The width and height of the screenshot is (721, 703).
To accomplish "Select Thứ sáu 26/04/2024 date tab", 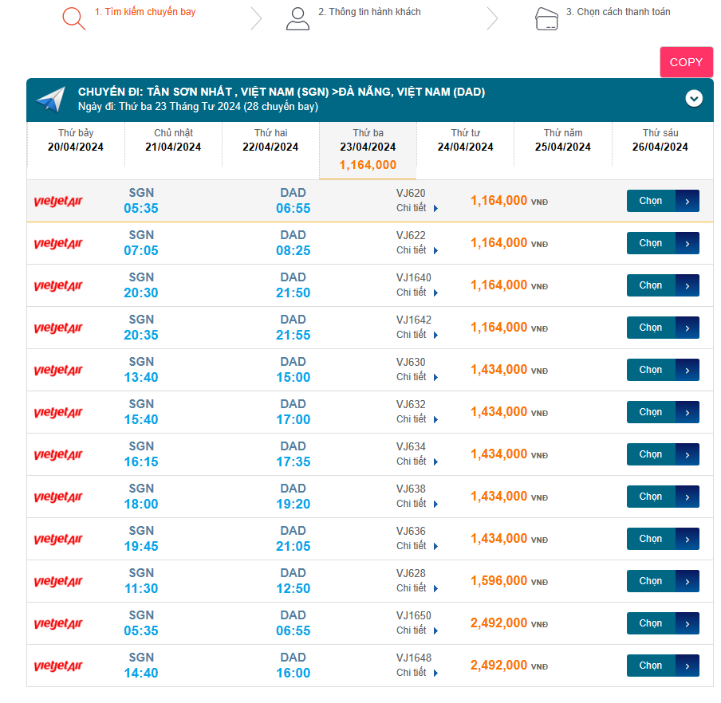I will 660,140.
